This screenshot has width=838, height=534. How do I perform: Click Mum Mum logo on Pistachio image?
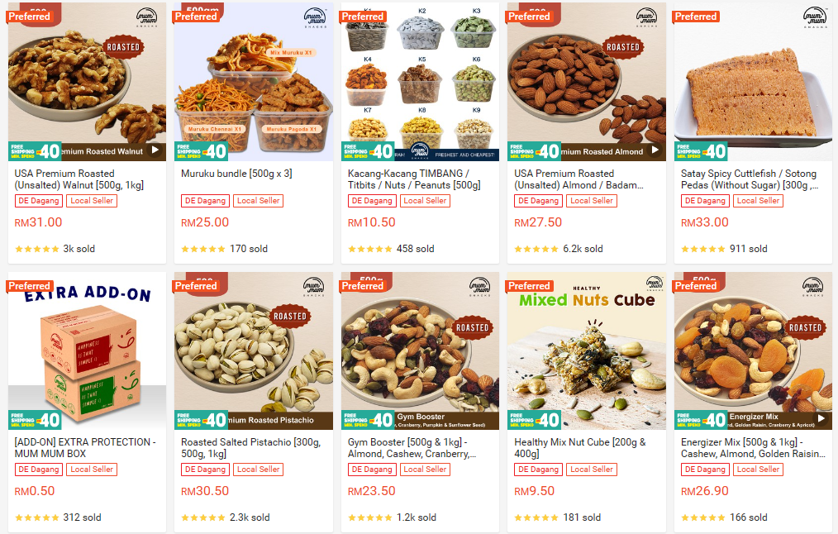click(313, 286)
